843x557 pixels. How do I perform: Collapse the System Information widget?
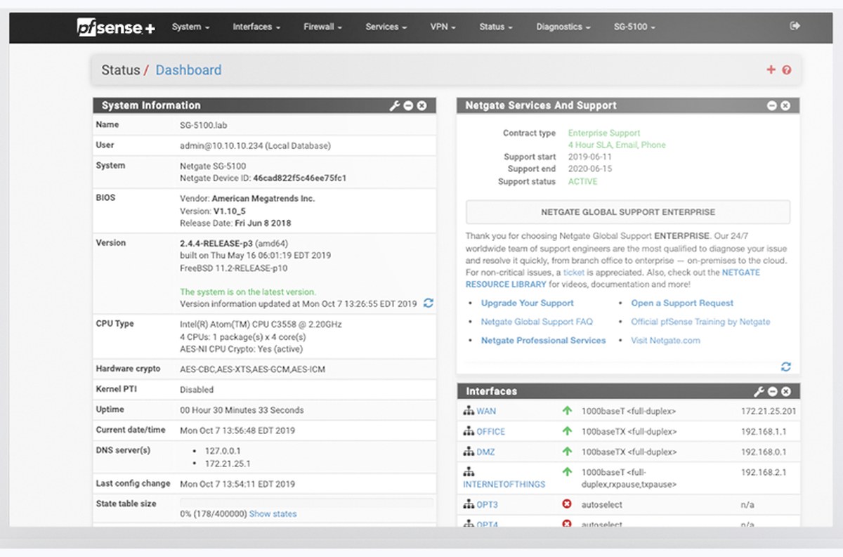click(x=408, y=105)
